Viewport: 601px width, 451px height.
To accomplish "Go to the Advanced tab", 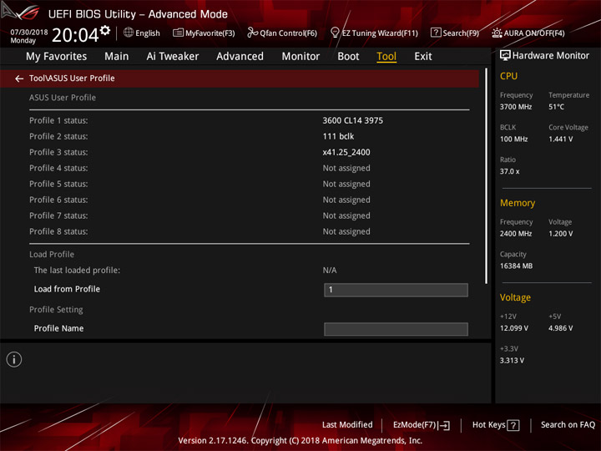I will coord(240,57).
